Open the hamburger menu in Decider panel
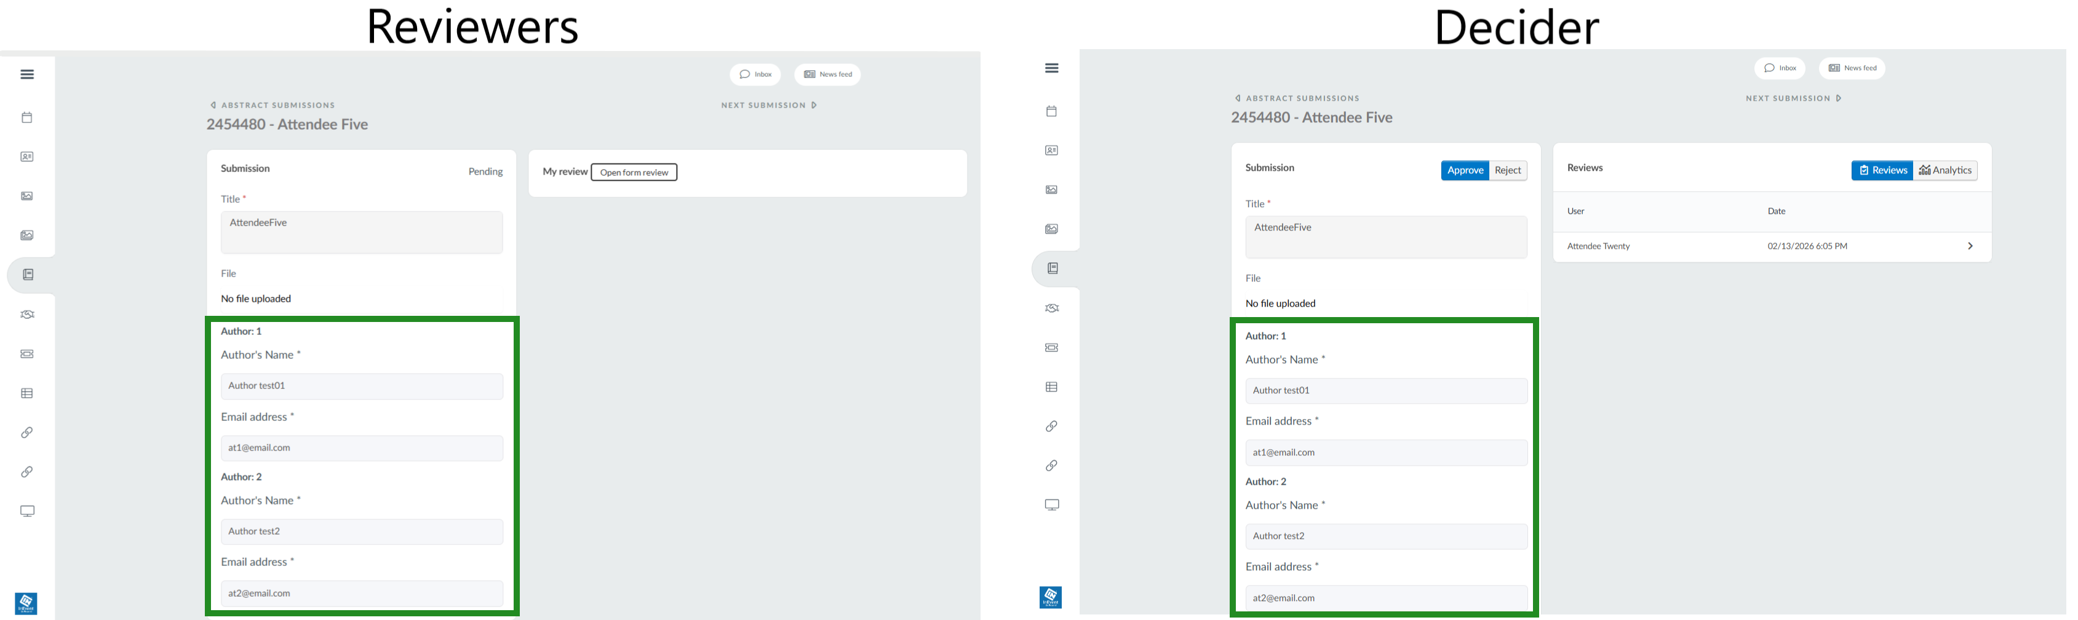The image size is (2078, 620). pyautogui.click(x=1051, y=68)
